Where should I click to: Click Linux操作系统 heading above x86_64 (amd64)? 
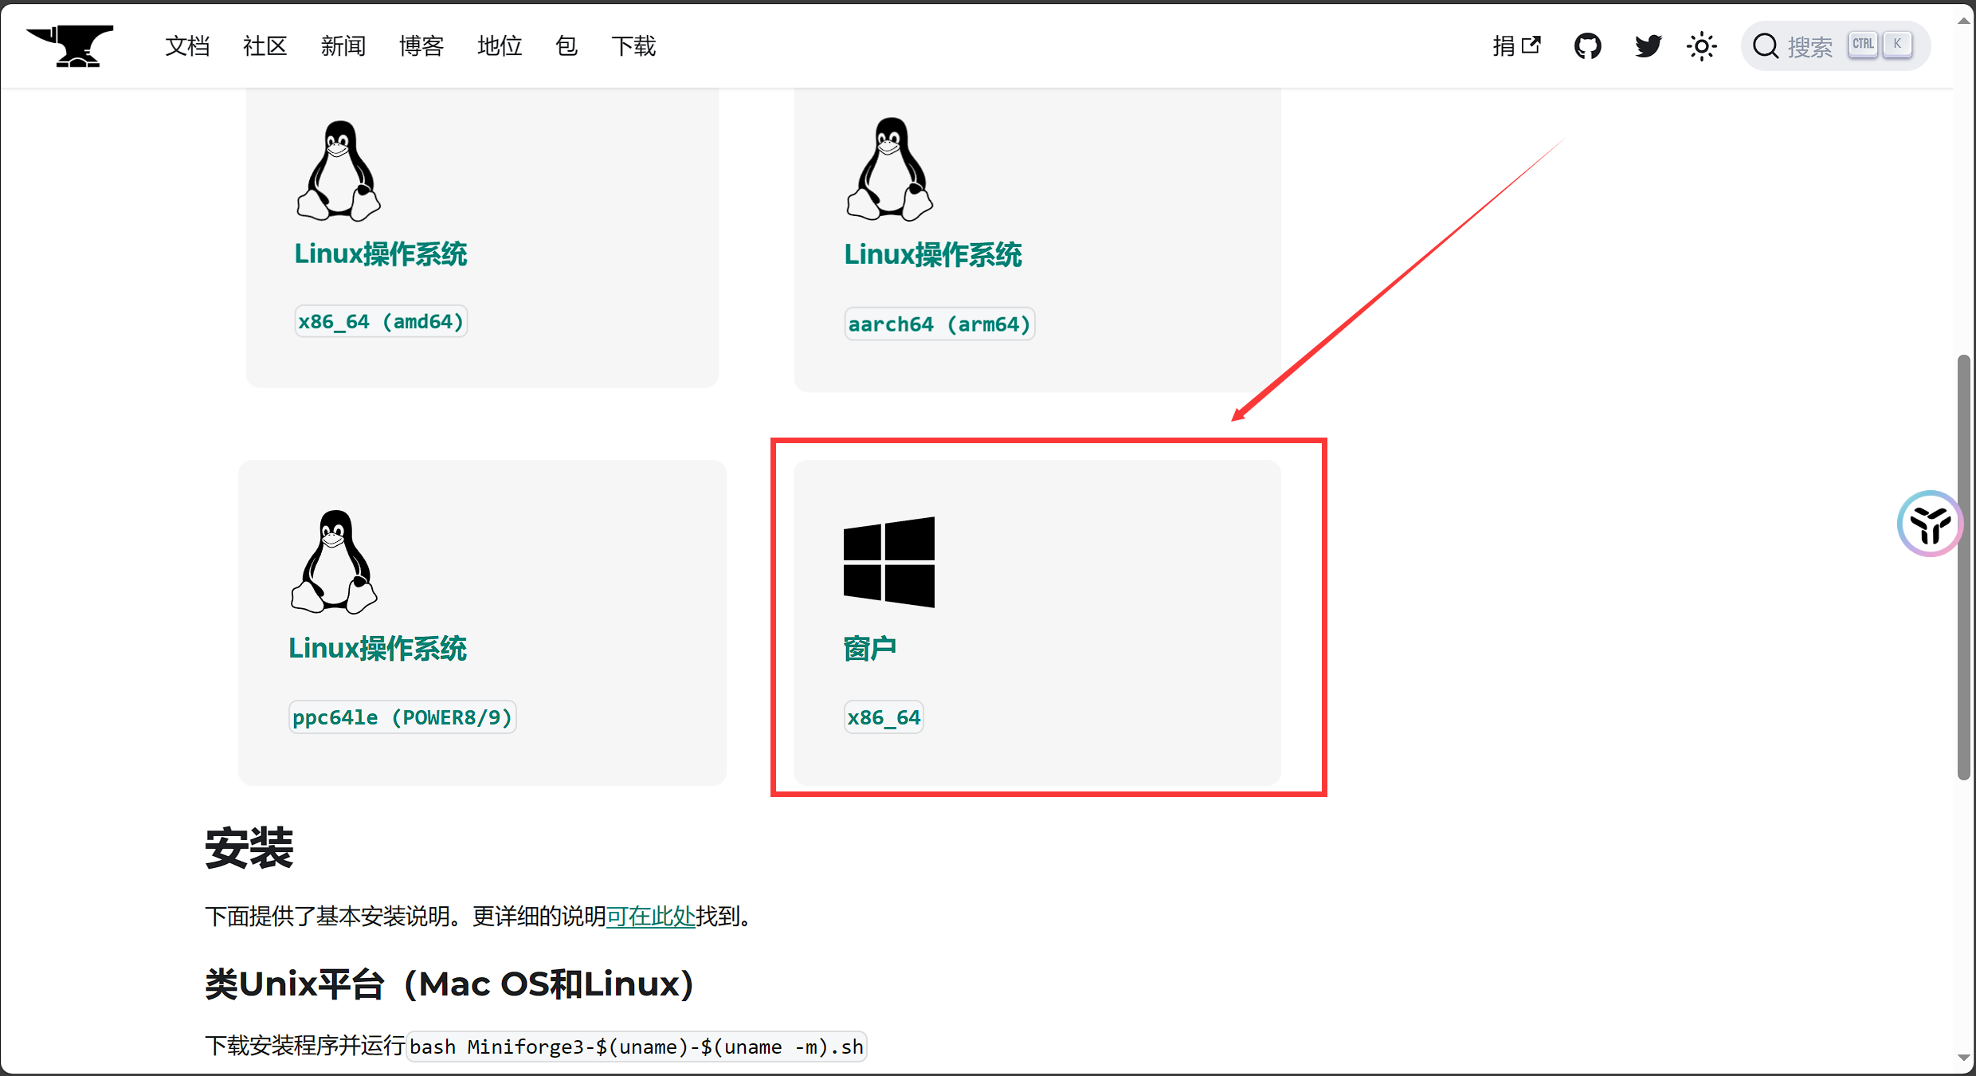(x=380, y=254)
